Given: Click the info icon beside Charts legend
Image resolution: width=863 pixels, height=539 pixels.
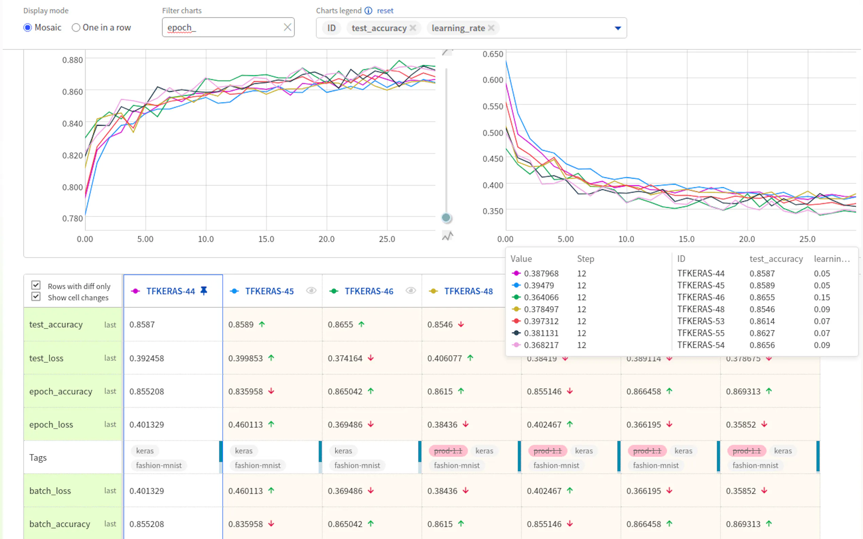Looking at the screenshot, I should click(x=368, y=11).
